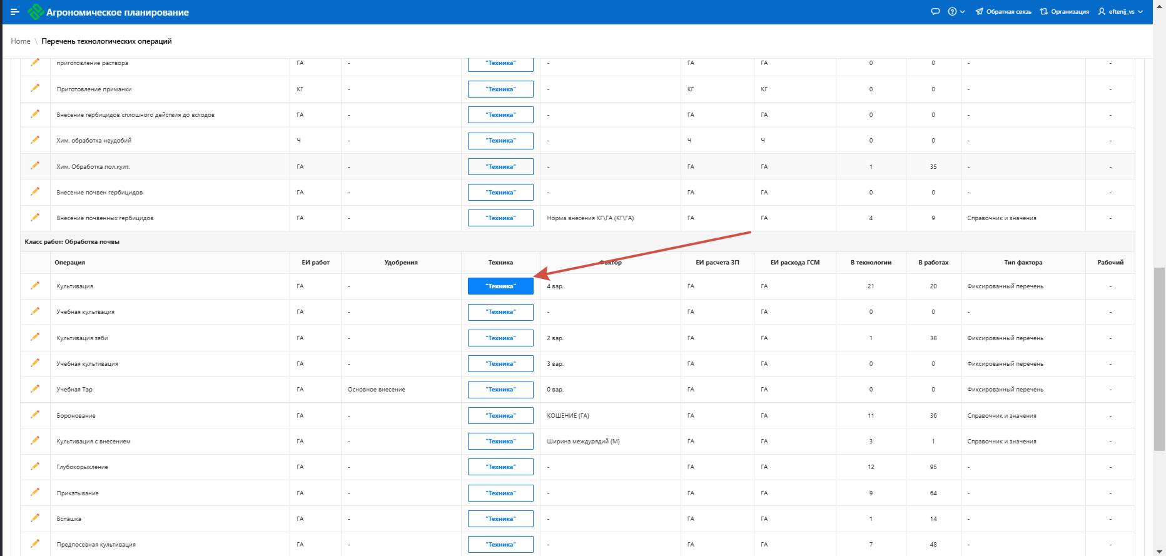This screenshot has width=1166, height=556.
Task: Open Техника for Внесение почвенных гербицидов
Action: (x=500, y=218)
